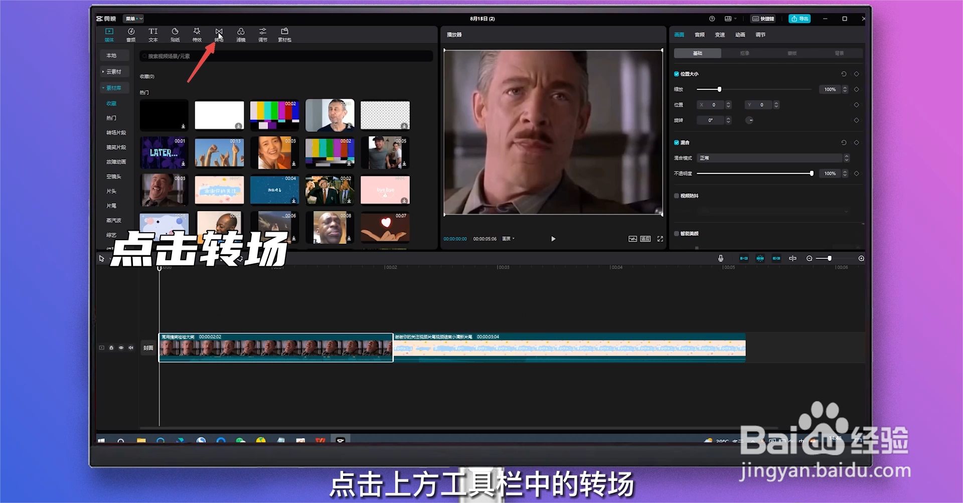The width and height of the screenshot is (963, 503).
Task: Select the 基础 basic sub-tab
Action: tap(698, 53)
